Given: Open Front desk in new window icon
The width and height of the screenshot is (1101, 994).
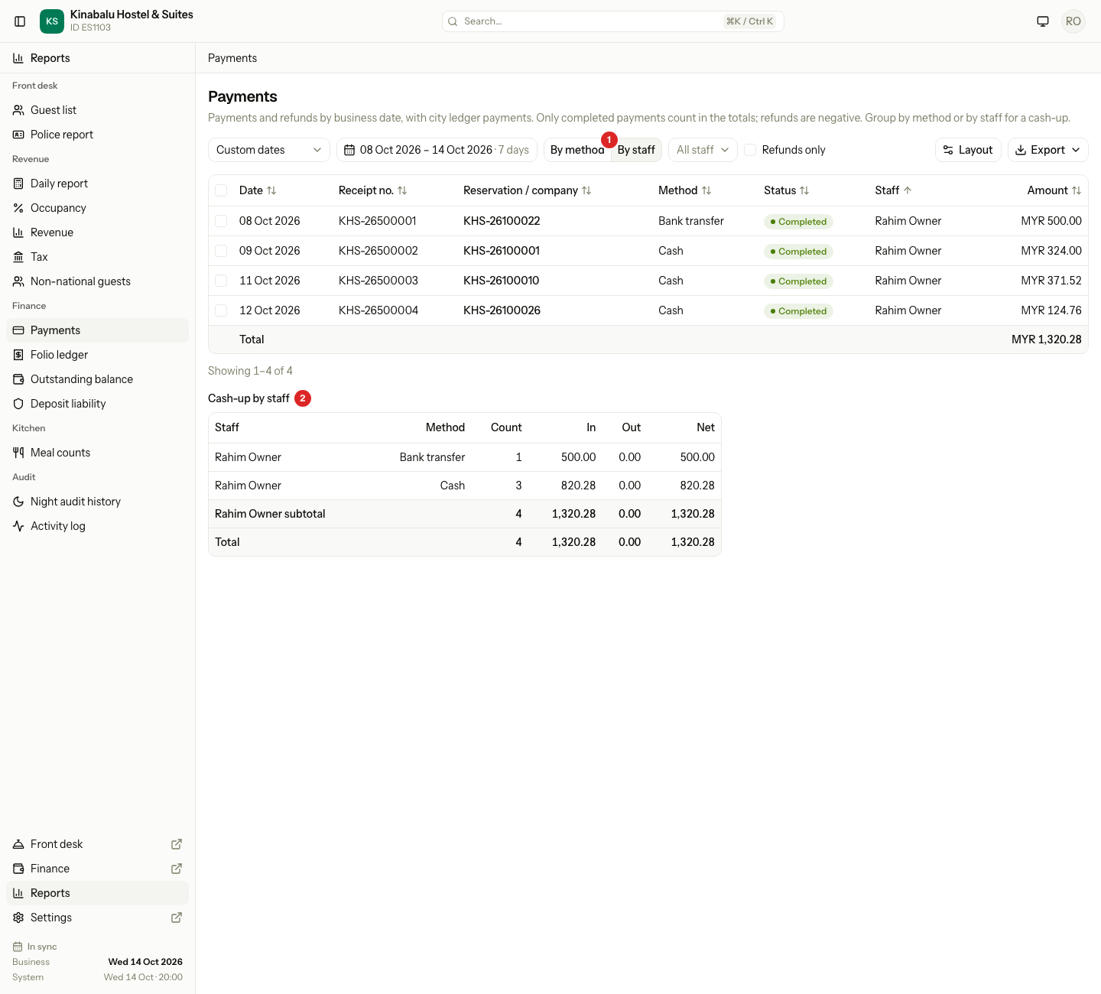Looking at the screenshot, I should tap(177, 844).
